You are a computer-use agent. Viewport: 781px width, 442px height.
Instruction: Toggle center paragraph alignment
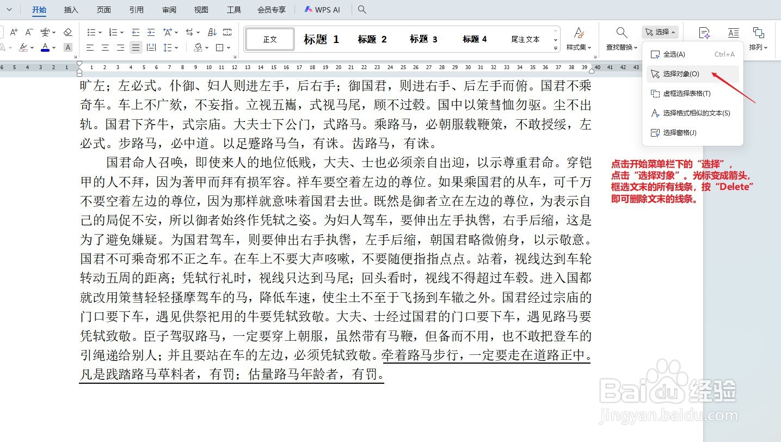click(x=104, y=47)
